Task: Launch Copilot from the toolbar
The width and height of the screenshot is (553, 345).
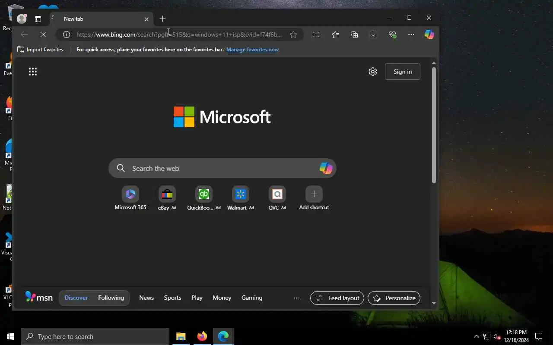Action: tap(429, 34)
